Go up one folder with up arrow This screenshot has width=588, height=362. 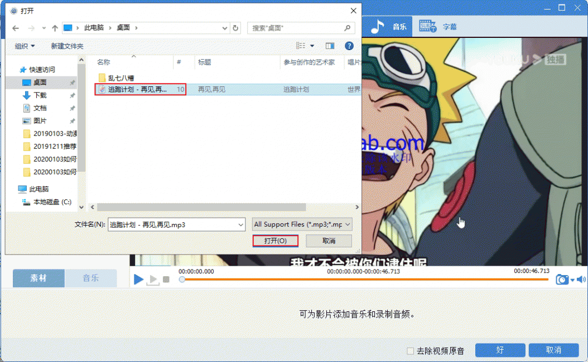[55, 28]
